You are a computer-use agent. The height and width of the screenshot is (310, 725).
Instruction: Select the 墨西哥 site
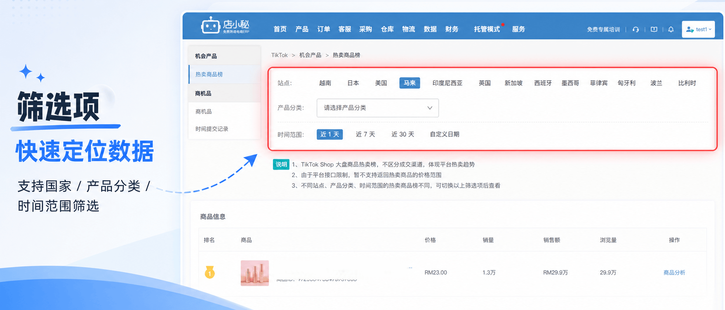point(570,83)
